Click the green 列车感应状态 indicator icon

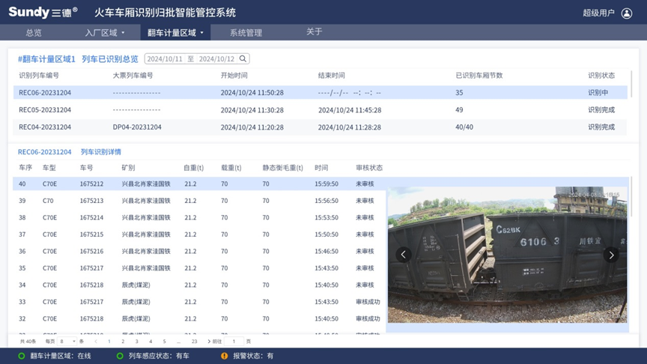coord(120,356)
